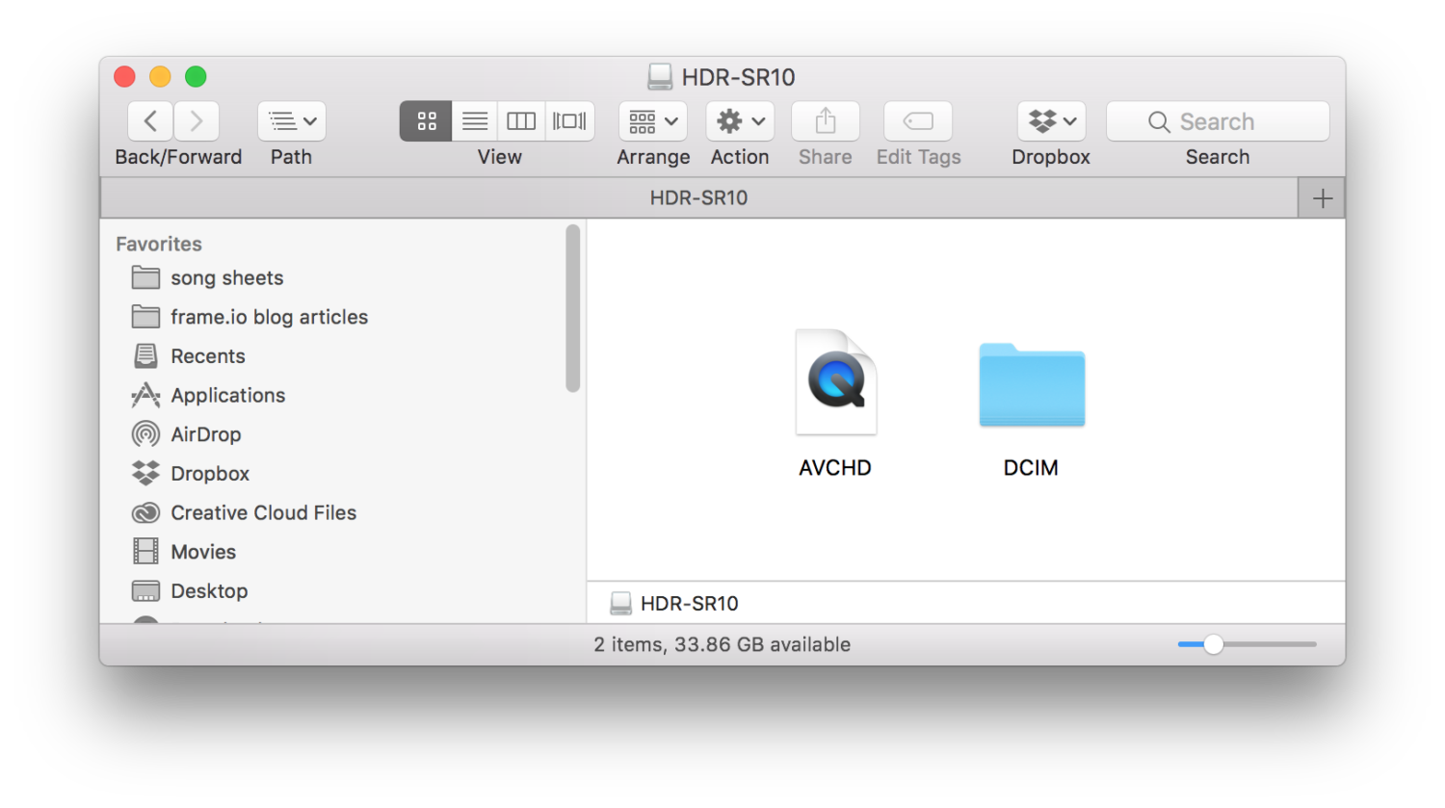The height and width of the screenshot is (808, 1445).
Task: Select Desktop in the sidebar
Action: click(x=209, y=591)
